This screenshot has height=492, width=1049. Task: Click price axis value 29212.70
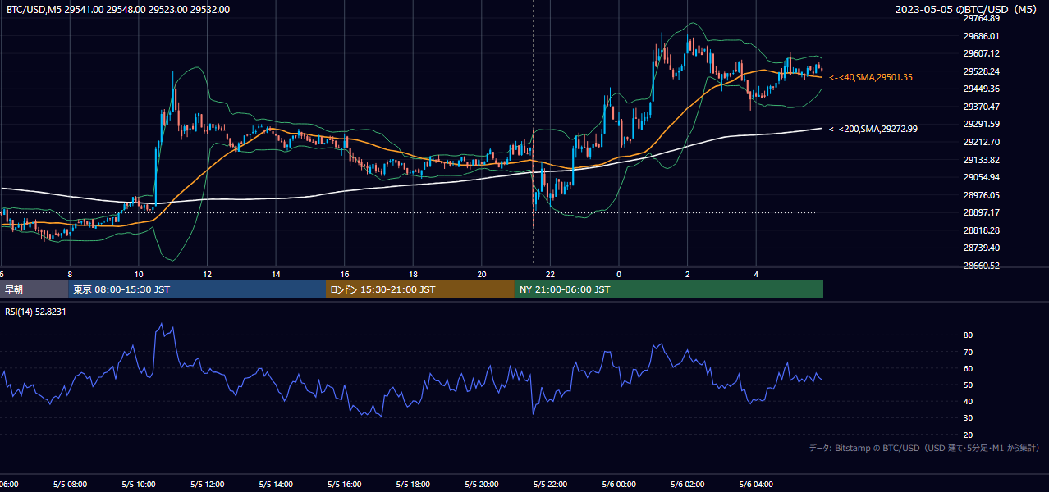[x=981, y=142]
